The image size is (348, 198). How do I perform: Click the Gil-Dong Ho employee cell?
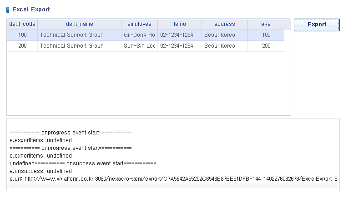(139, 35)
